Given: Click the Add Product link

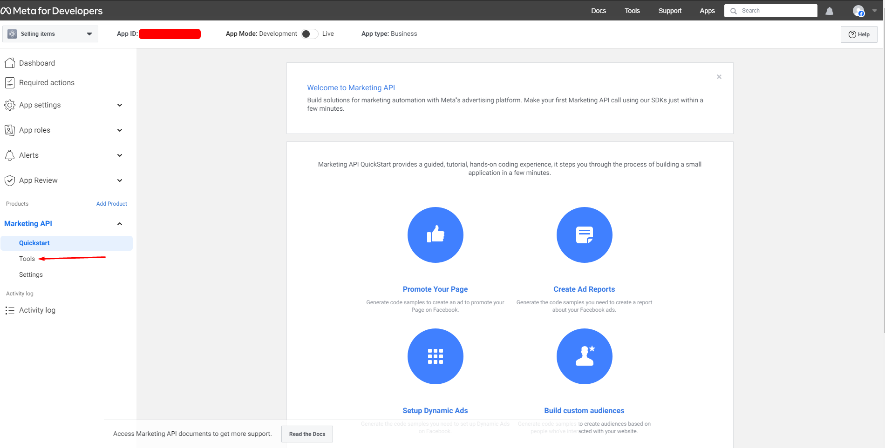Looking at the screenshot, I should click(111, 204).
